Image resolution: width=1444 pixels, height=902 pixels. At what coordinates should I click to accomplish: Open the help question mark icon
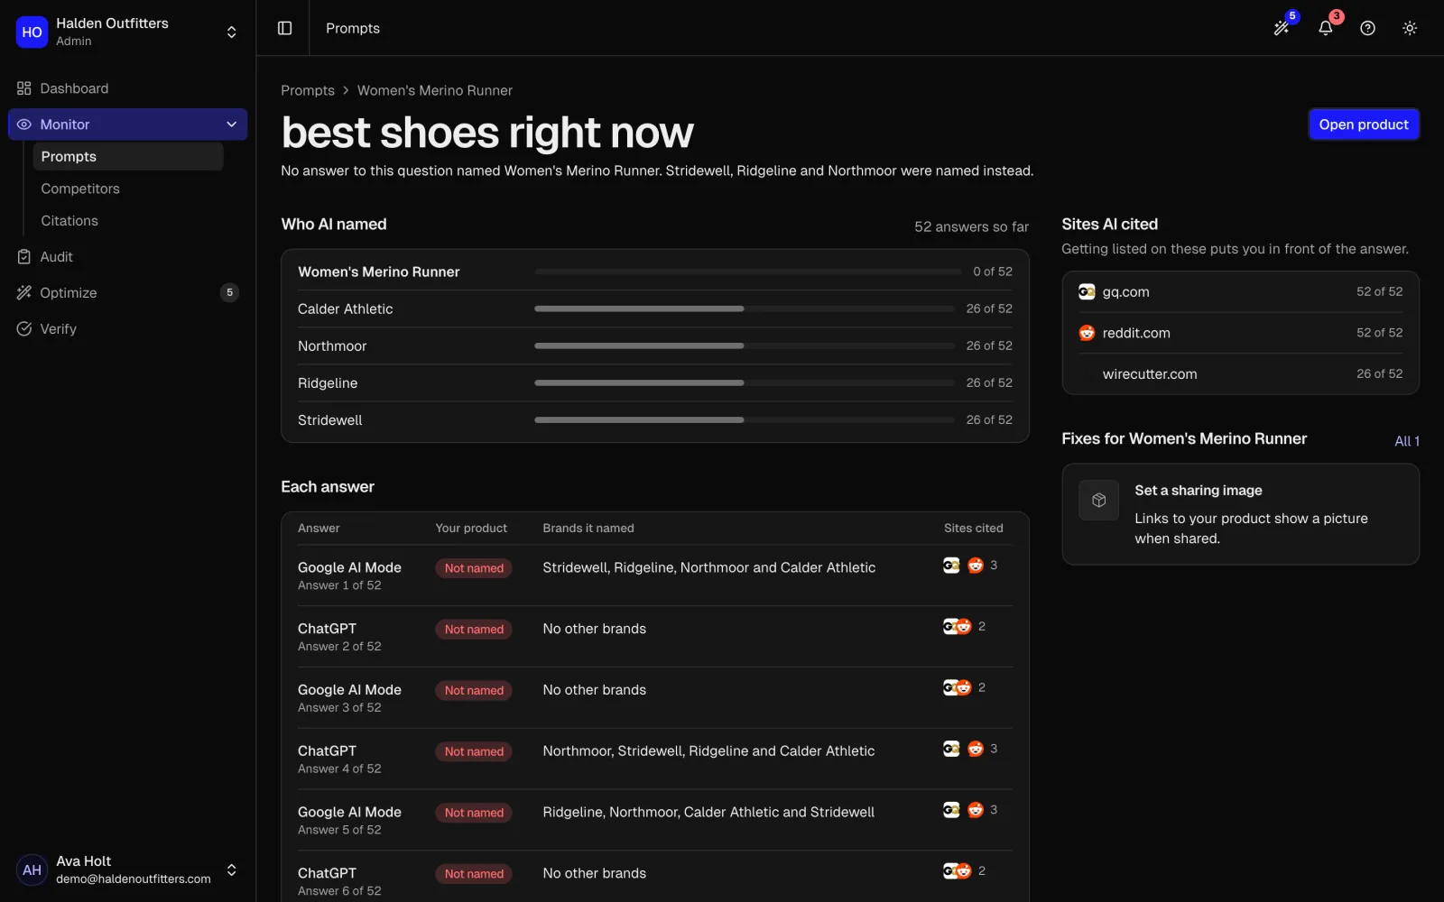coord(1367,28)
